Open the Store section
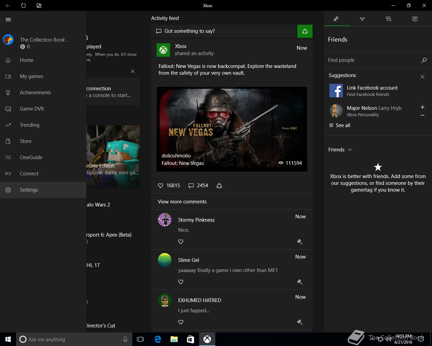This screenshot has width=432, height=346. [43, 141]
